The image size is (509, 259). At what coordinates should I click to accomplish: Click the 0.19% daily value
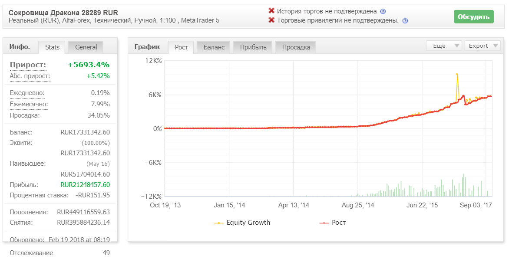100,93
